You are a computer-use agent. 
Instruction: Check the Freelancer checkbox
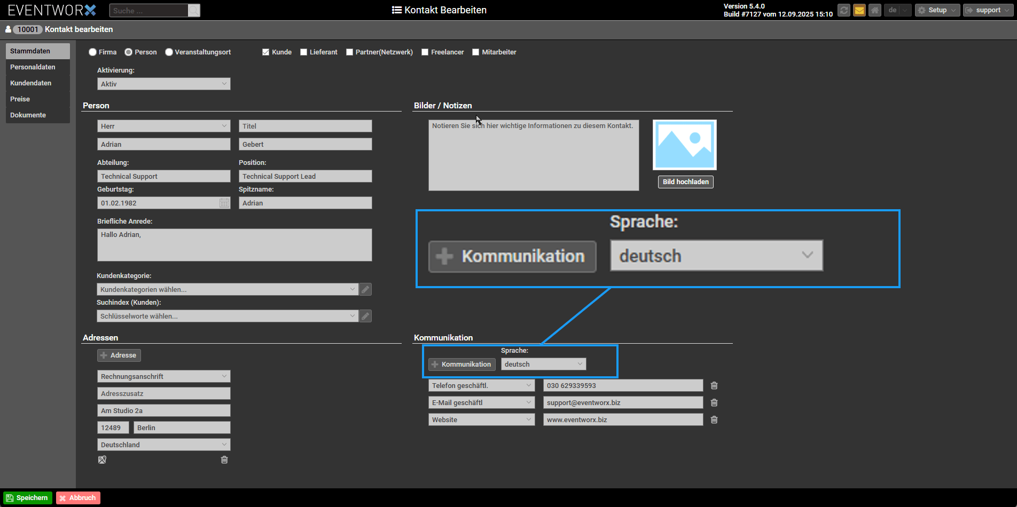[425, 52]
